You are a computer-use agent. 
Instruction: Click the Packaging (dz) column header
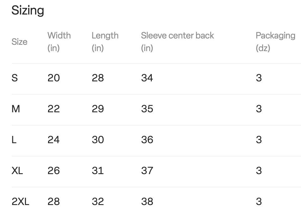(x=275, y=42)
